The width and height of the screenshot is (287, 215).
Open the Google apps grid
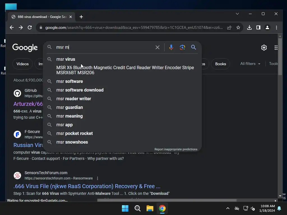[x=276, y=48]
